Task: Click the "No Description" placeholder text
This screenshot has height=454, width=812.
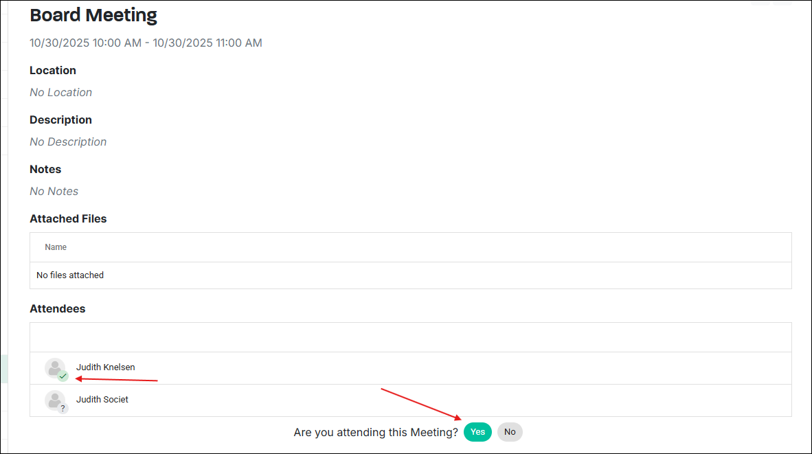Action: pos(68,142)
